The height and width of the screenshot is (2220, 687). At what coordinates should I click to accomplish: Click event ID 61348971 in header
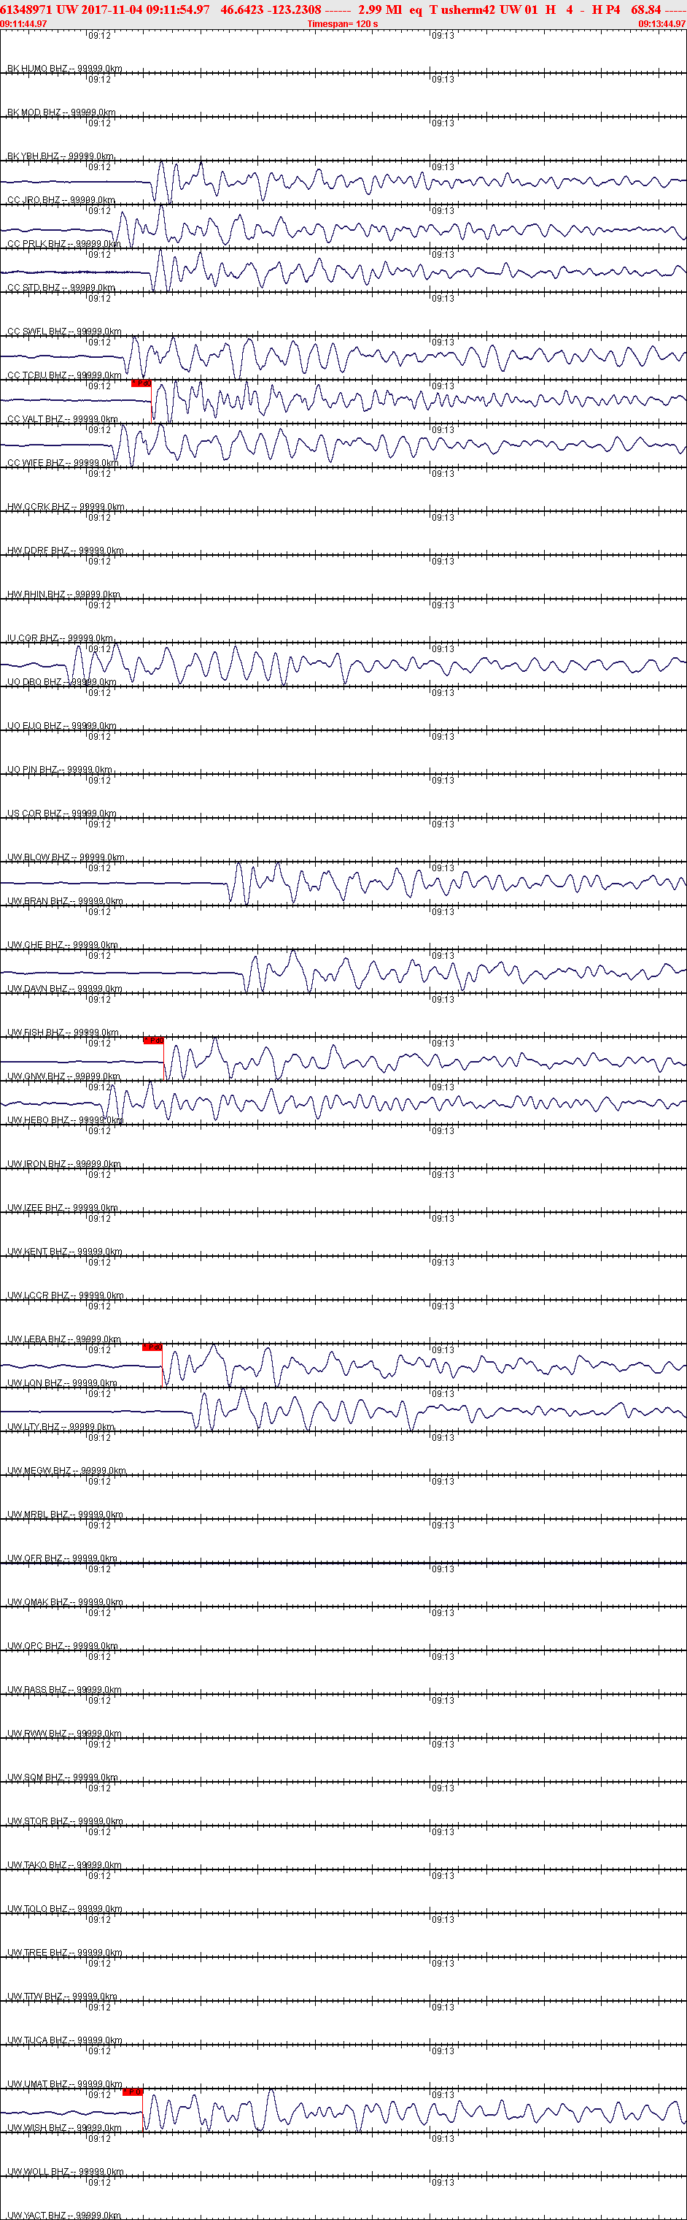click(27, 9)
